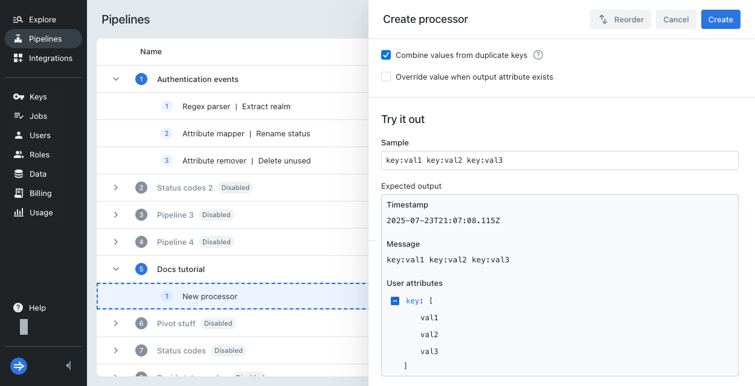Expand the Pivot stuff pipeline row
Viewport: 755px width, 386px height.
pyautogui.click(x=116, y=323)
